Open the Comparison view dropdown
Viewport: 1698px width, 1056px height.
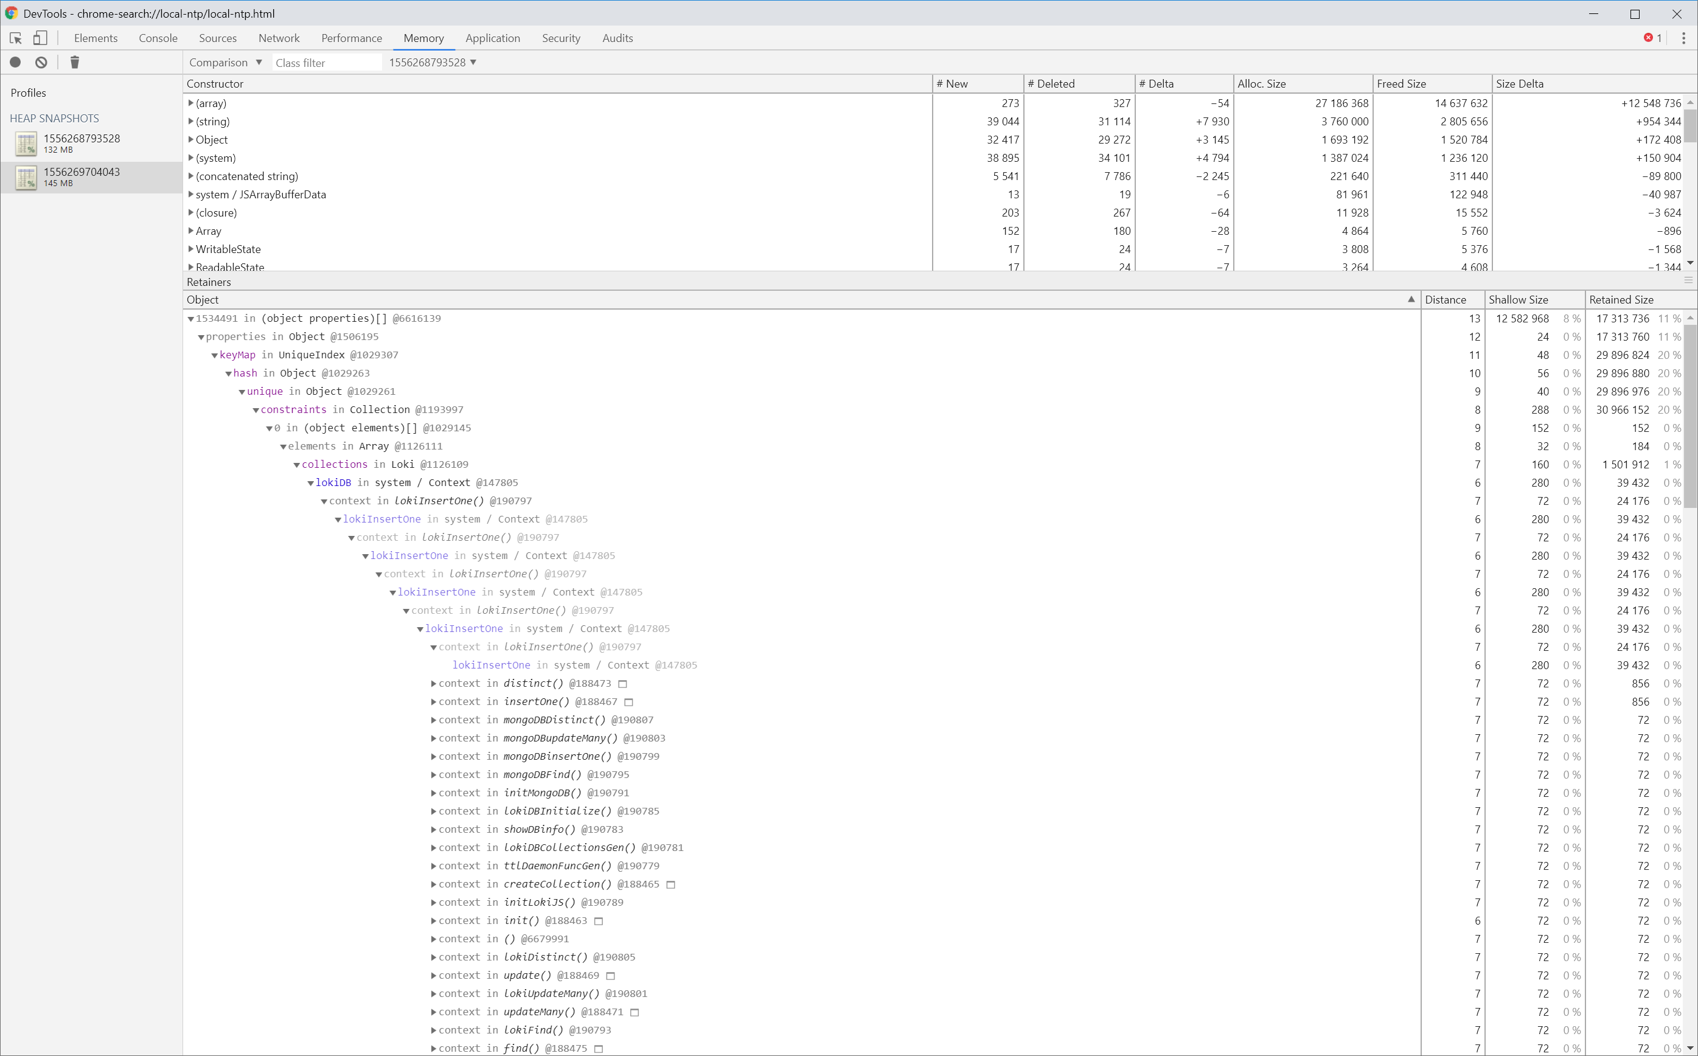coord(224,62)
